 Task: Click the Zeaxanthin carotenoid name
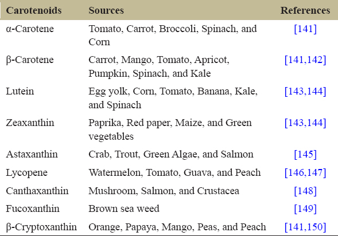click(30, 123)
